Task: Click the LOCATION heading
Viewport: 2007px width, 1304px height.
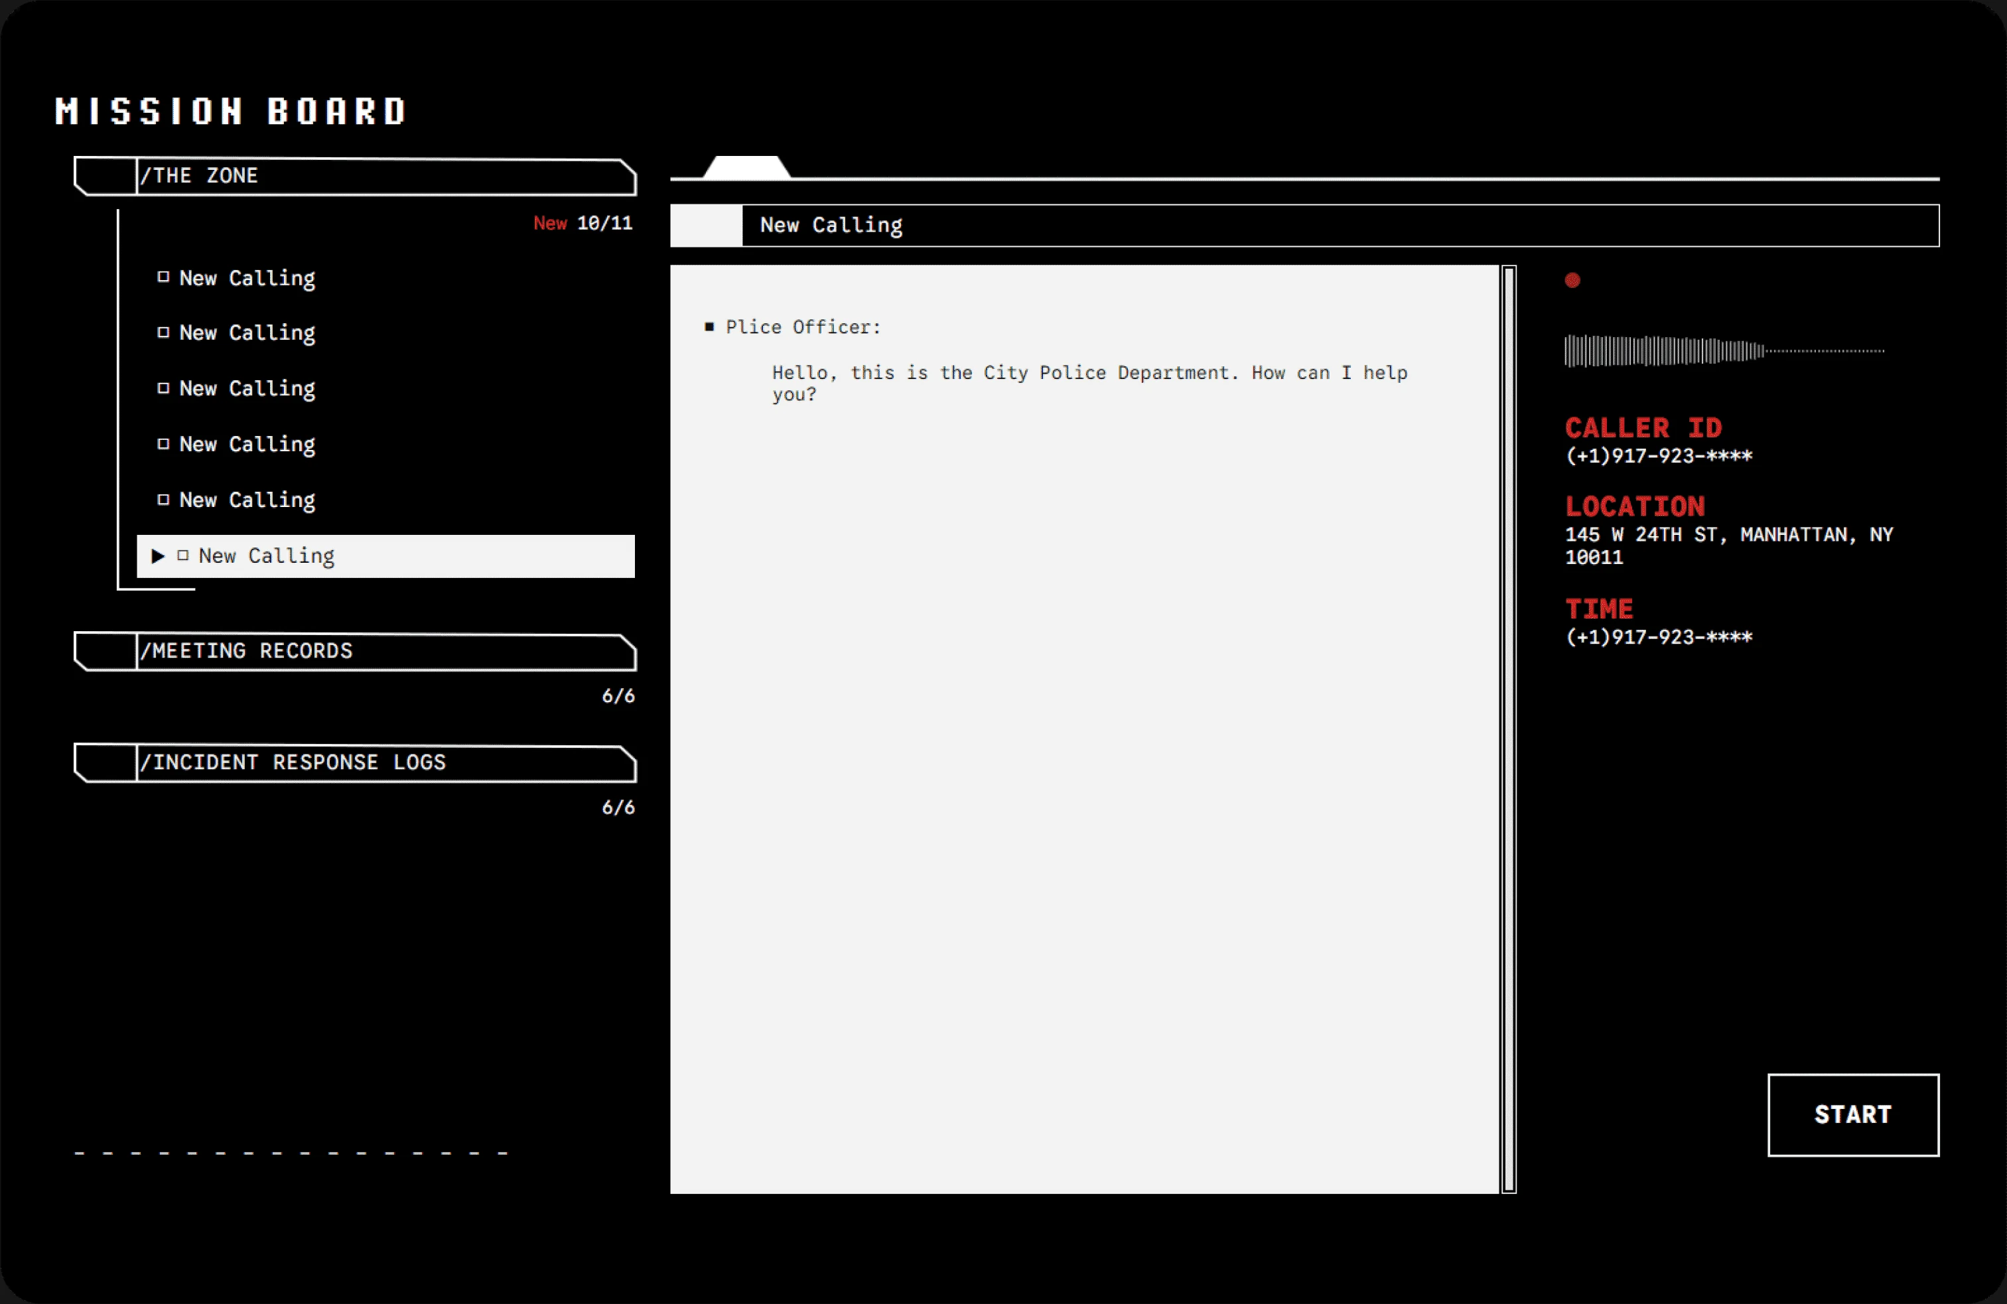Action: point(1635,506)
